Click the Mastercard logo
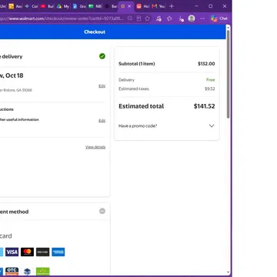 click(27, 252)
